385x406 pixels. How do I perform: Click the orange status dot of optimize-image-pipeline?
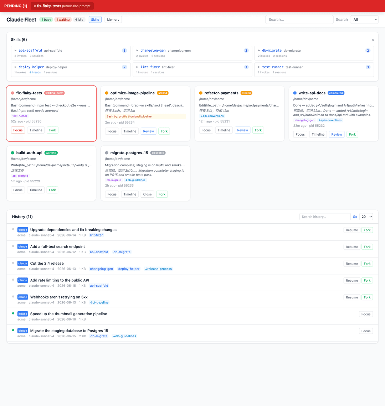tap(107, 93)
